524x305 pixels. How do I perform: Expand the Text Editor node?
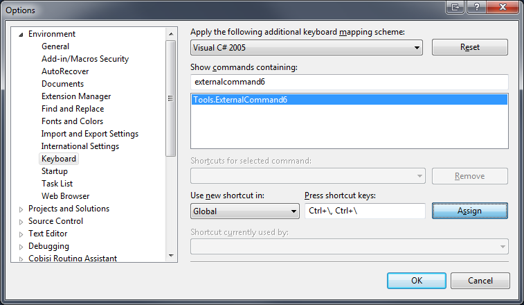pos(21,234)
